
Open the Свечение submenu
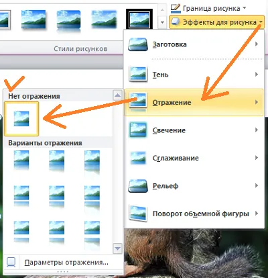pyautogui.click(x=194, y=130)
